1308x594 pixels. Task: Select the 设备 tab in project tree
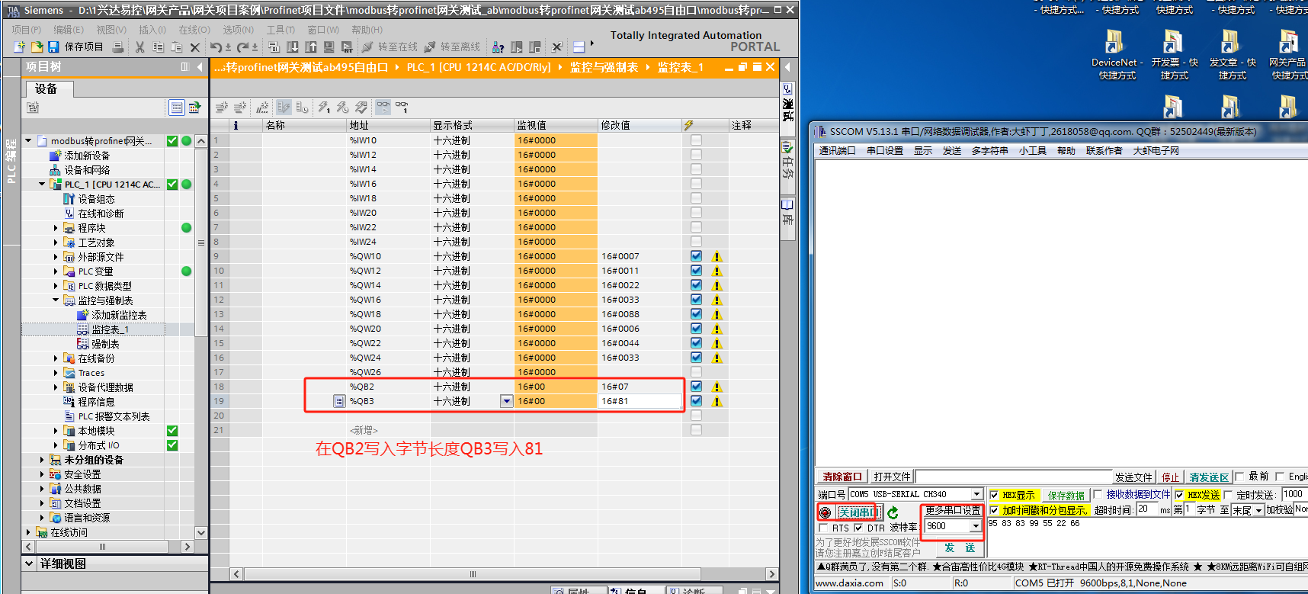pyautogui.click(x=48, y=89)
